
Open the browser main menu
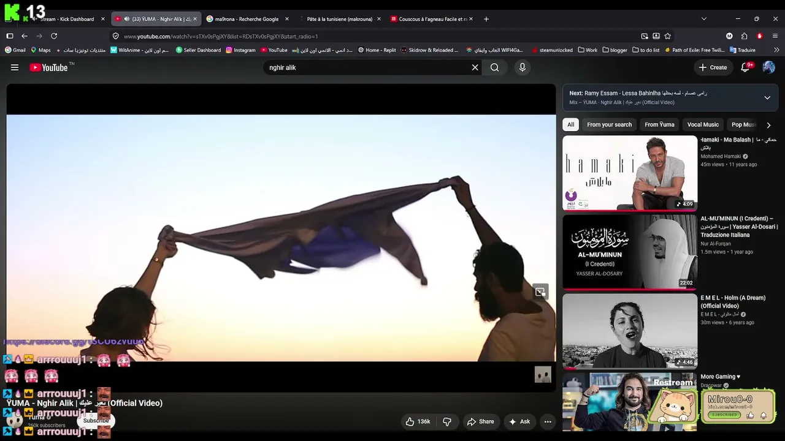pyautogui.click(x=776, y=36)
